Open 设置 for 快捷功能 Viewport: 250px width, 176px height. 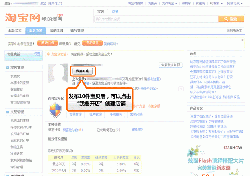(37, 54)
